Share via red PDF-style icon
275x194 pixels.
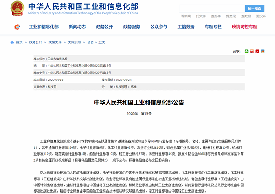tap(257, 51)
